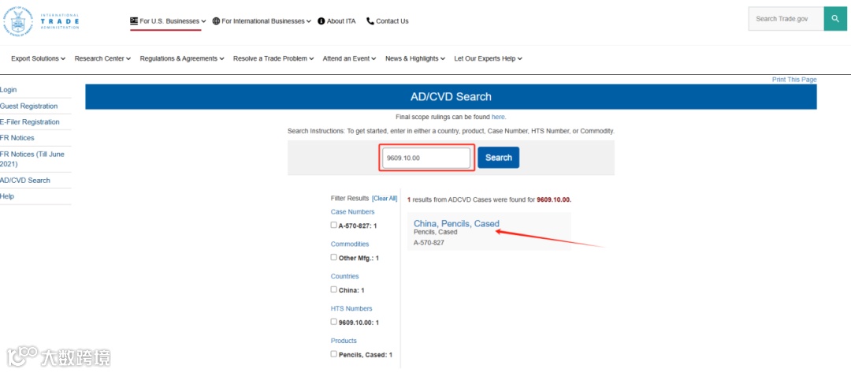The width and height of the screenshot is (851, 373).
Task: Open FR Notices in the sidebar
Action: [17, 138]
